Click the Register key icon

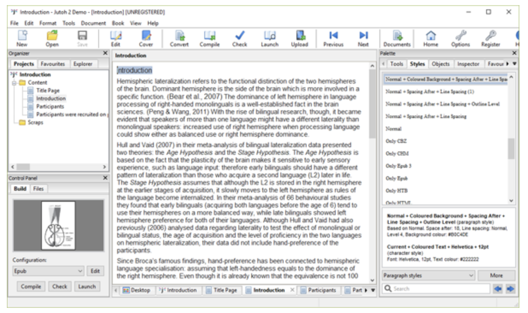click(x=490, y=38)
